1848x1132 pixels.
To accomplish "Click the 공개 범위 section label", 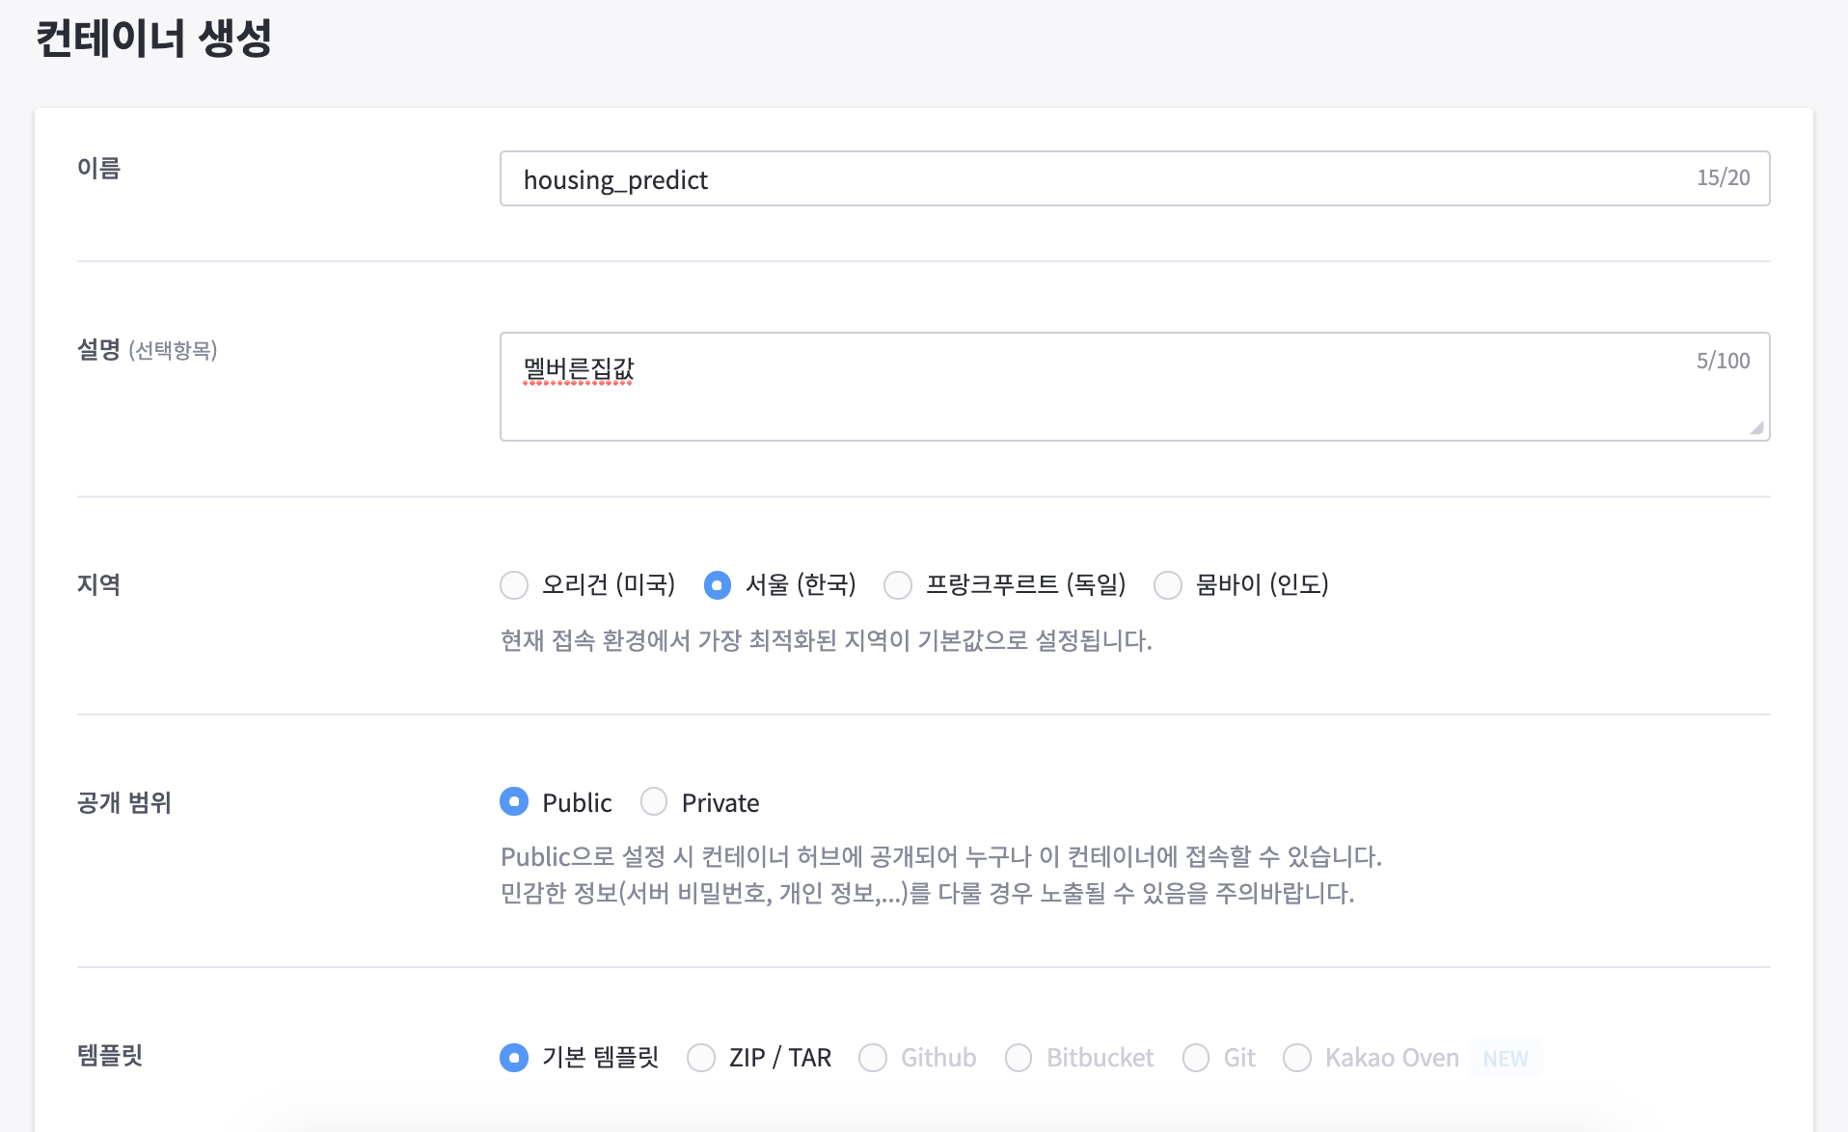I will (124, 803).
